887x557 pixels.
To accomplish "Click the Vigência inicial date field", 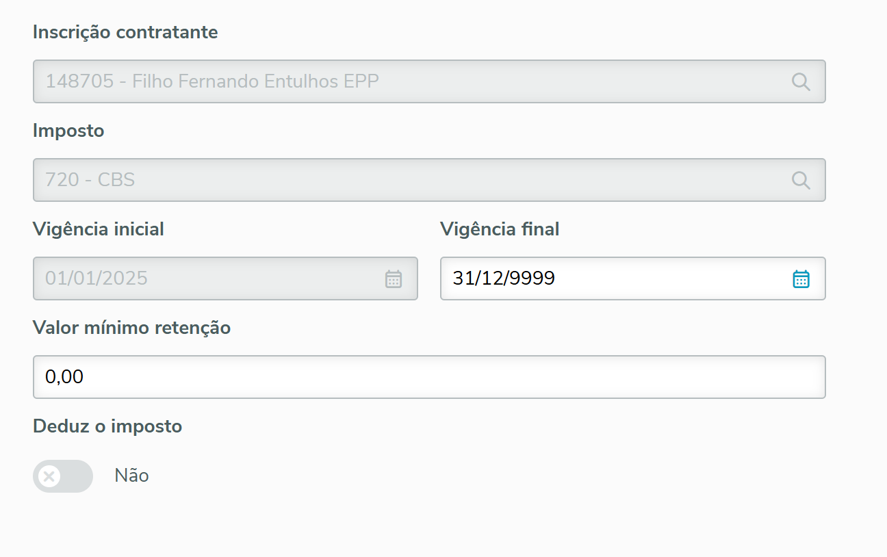I will pyautogui.click(x=205, y=279).
